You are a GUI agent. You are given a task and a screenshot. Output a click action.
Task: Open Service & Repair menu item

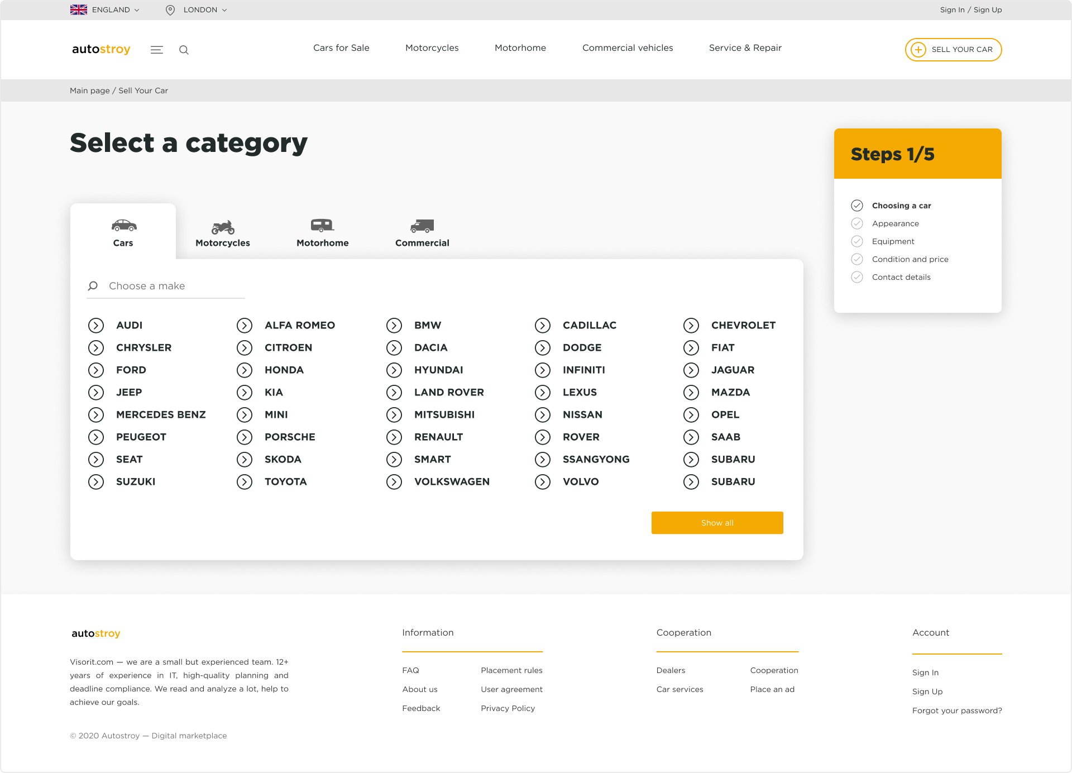[x=745, y=48]
